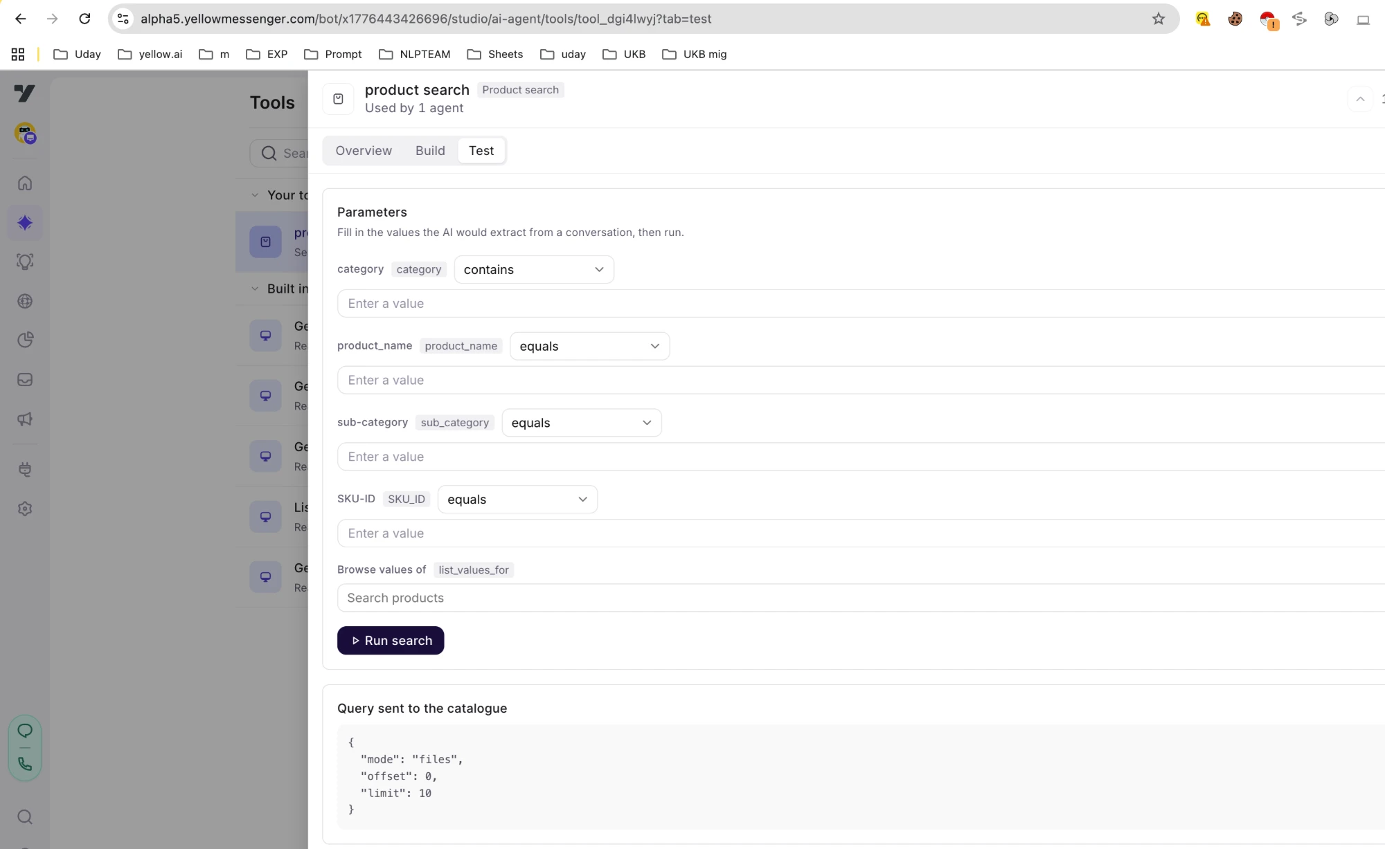Click the Product search tag badge

pyautogui.click(x=520, y=90)
